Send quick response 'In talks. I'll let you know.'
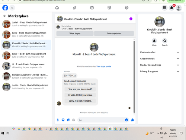This screenshot has height=140, width=186. click(80, 95)
